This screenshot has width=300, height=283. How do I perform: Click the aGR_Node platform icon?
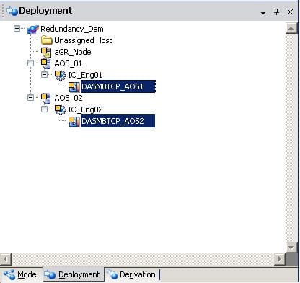[46, 52]
